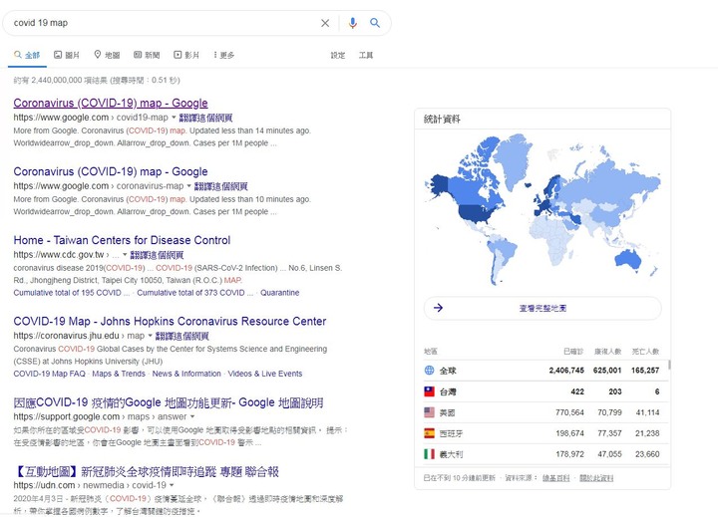This screenshot has width=718, height=517.
Task: Start voice search with the microphone icon
Action: [x=352, y=23]
